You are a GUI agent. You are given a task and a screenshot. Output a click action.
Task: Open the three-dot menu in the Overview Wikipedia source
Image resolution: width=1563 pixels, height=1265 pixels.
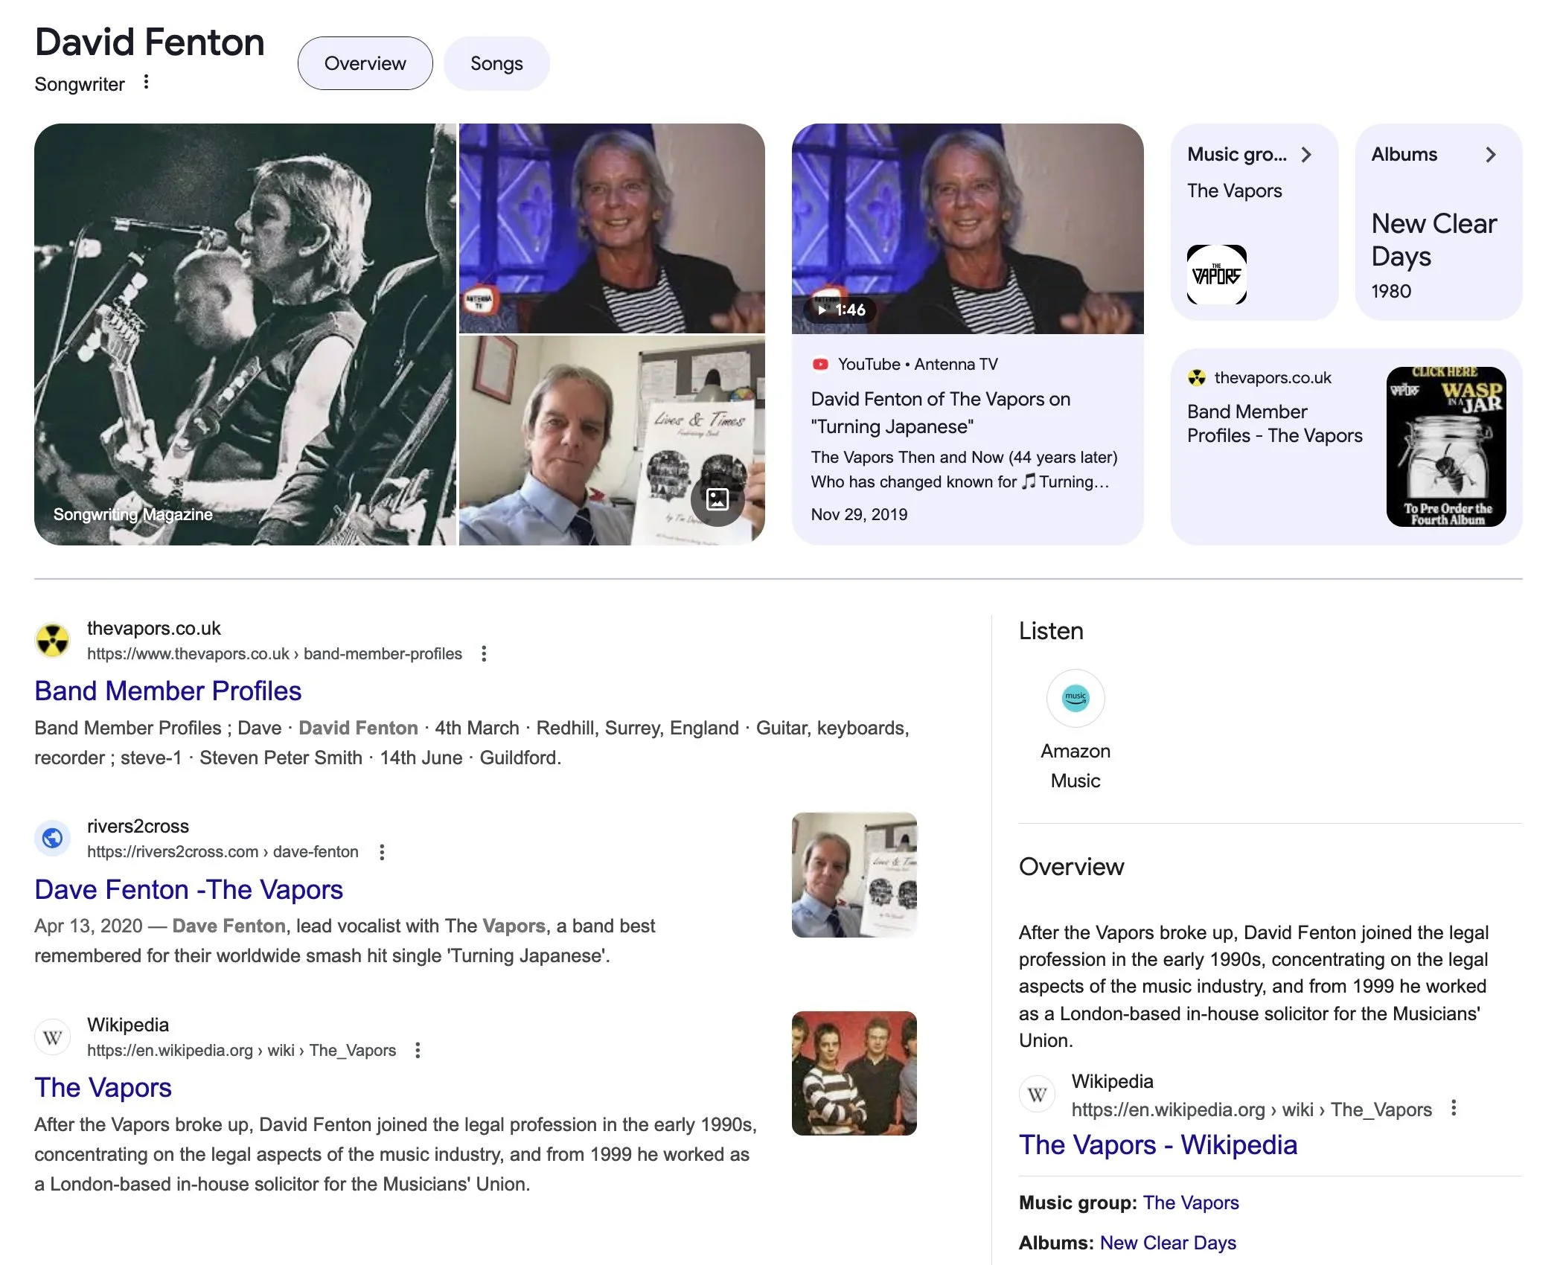[x=1453, y=1109]
